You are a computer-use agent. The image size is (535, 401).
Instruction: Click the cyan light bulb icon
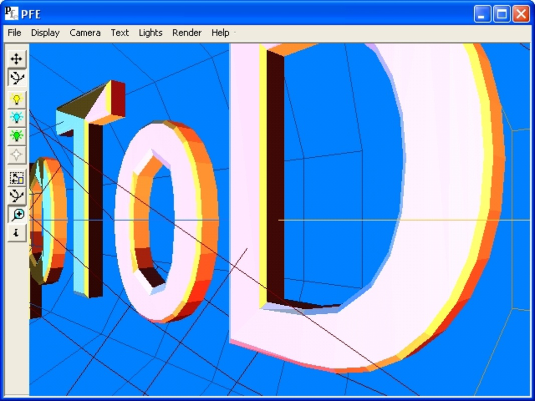click(x=17, y=118)
